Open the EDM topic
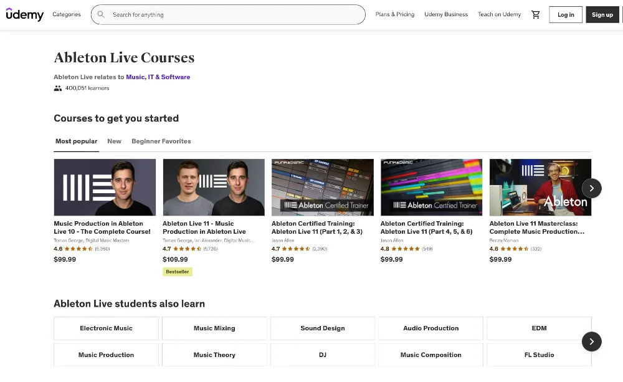 pyautogui.click(x=539, y=328)
